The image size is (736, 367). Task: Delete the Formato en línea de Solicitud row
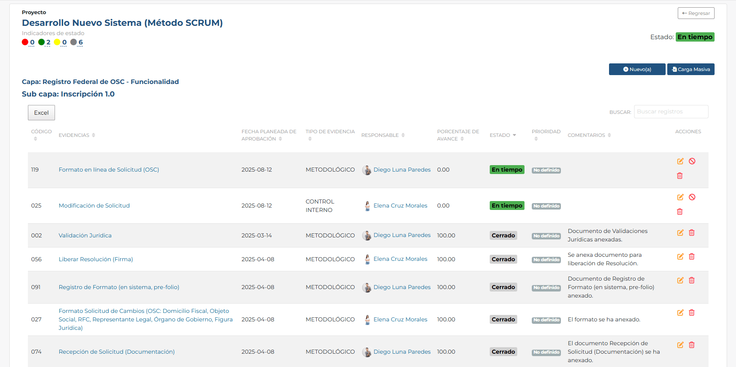pos(680,176)
